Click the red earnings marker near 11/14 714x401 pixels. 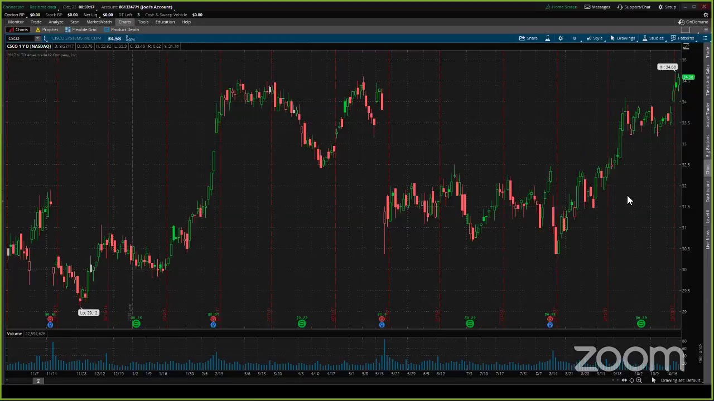coord(50,319)
